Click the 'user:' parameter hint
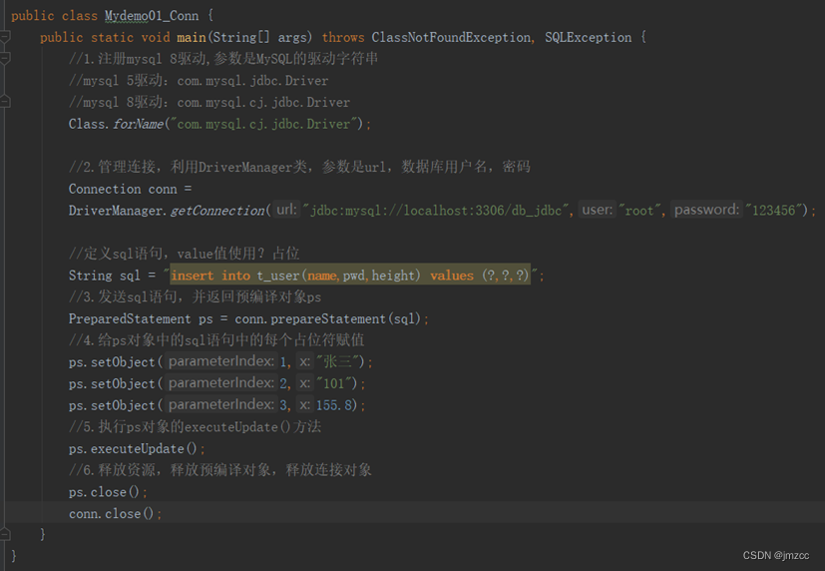Image resolution: width=825 pixels, height=571 pixels. coord(598,210)
